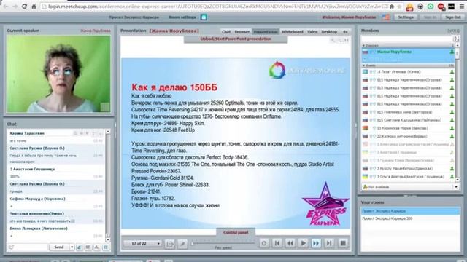Click Карина Тарасевич chat message
The image size is (467, 262).
click(x=55, y=137)
